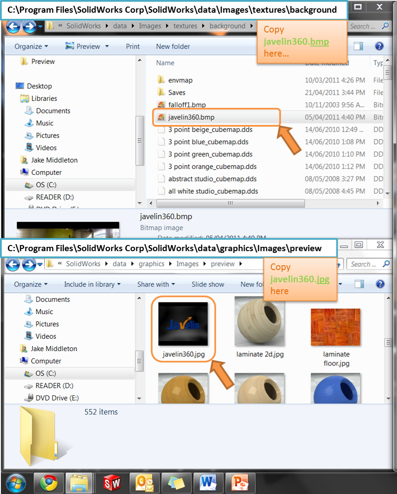Click the vertical scrollbar of the bottom thumbnails pane
Screen dimensions: 397x494
pos(388,342)
